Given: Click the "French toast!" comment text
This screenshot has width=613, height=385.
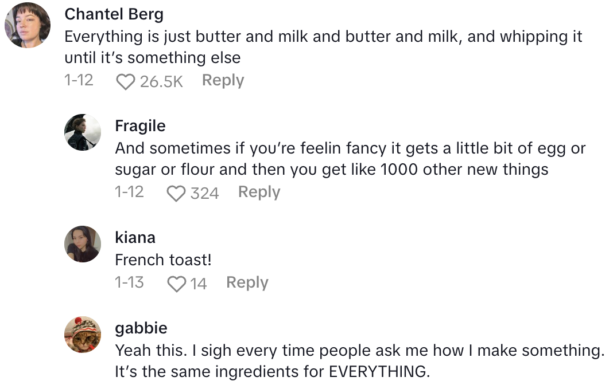Looking at the screenshot, I should coord(163,260).
